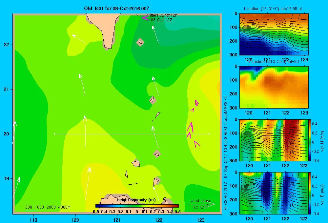
Task: Click longitude label 121 under the main map
Action: [117, 220]
